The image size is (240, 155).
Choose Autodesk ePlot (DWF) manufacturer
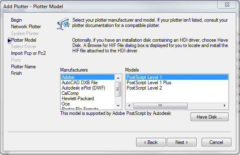point(88,88)
